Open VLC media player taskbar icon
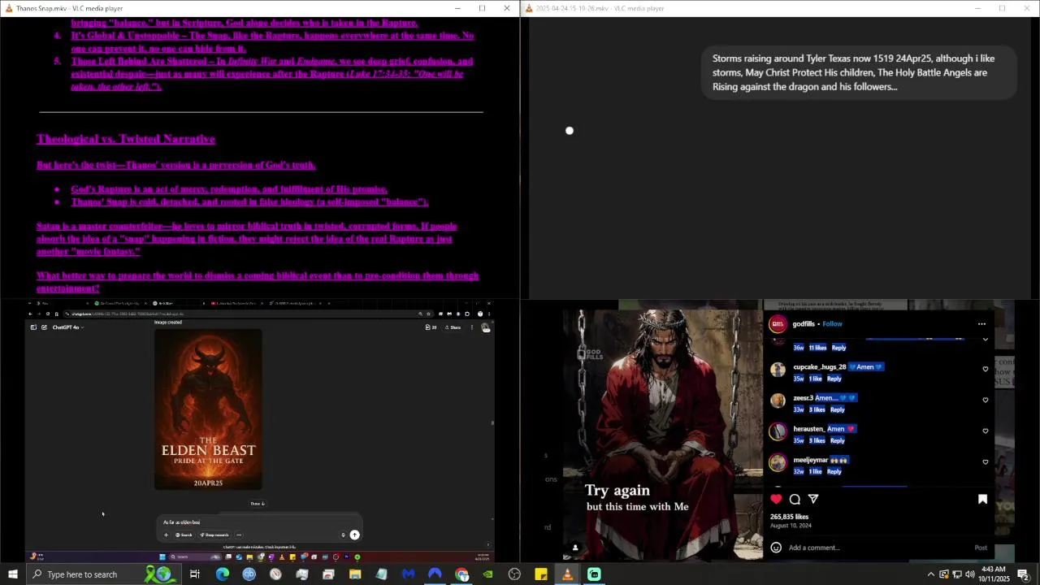 (567, 574)
